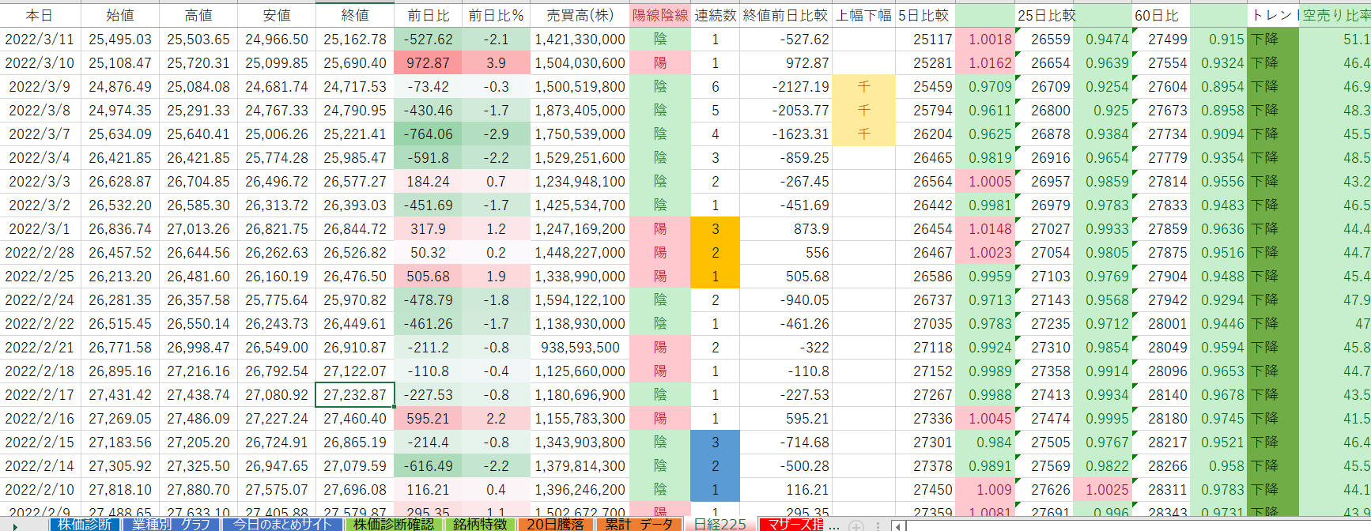Open the red マザーズ指 sheet tab

click(794, 524)
